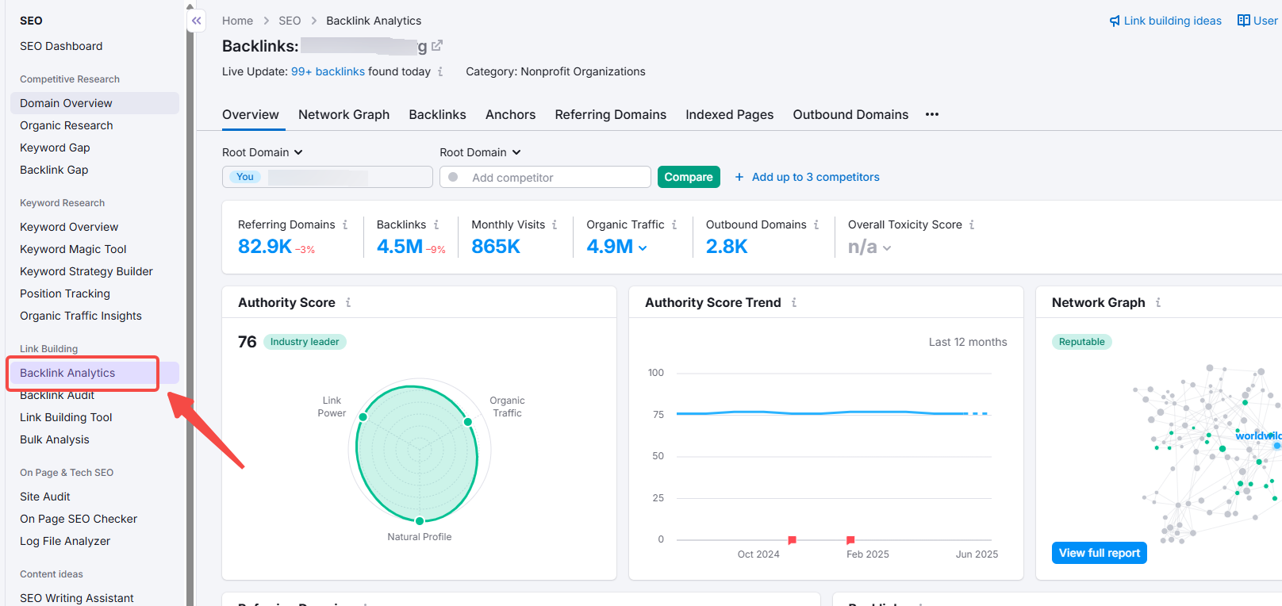The height and width of the screenshot is (606, 1282).
Task: Open the Overall Toxicity Score n/a dropdown
Action: [x=887, y=248]
